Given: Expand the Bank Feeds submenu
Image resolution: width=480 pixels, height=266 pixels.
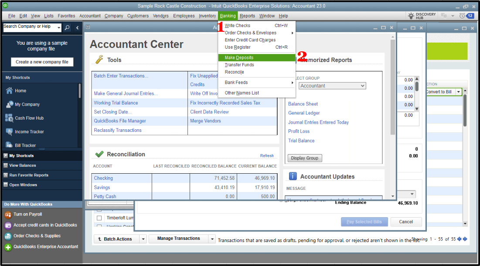Looking at the screenshot, I should coord(293,83).
